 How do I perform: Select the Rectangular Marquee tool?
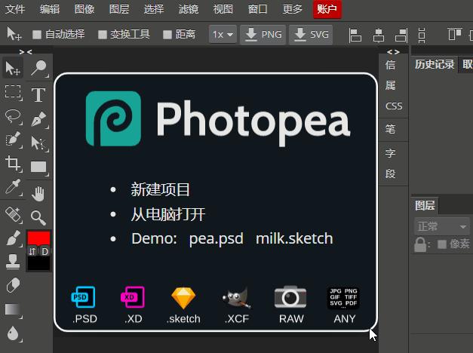tap(13, 92)
